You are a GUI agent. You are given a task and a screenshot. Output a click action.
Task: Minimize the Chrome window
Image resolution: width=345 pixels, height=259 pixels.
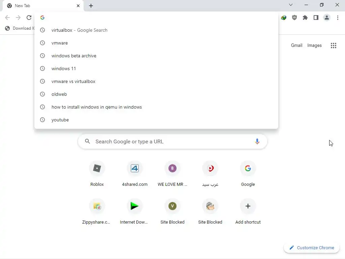coord(306,5)
